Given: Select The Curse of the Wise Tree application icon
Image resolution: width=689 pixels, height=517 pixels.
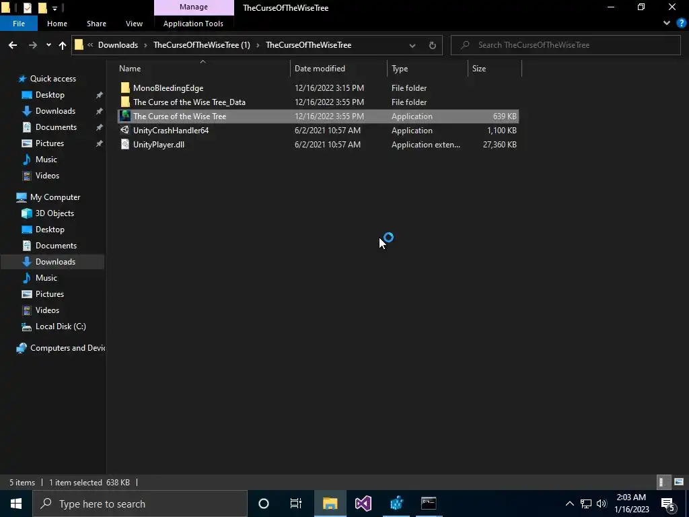Looking at the screenshot, I should [x=125, y=116].
